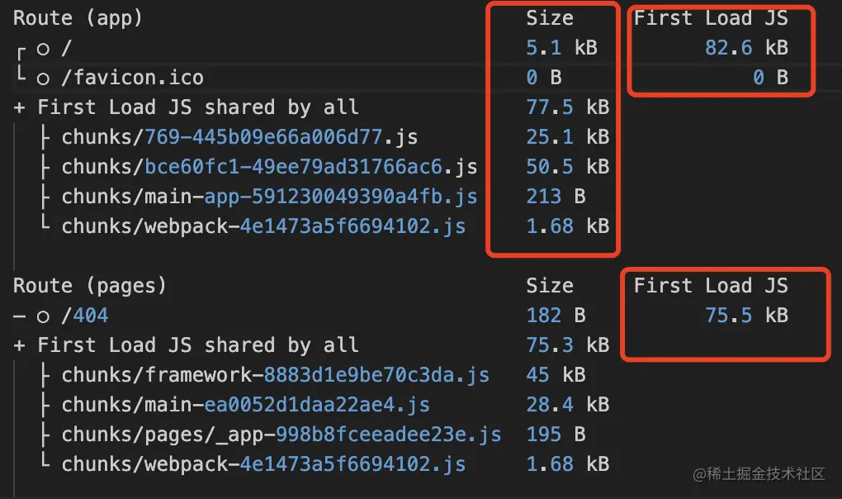Open chunks/framework-8883d1e9be70c3da.js link
The height and width of the screenshot is (499, 842).
(x=276, y=375)
